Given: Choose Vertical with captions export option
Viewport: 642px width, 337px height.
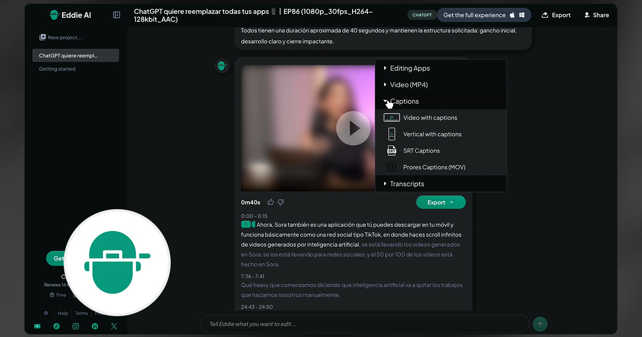Looking at the screenshot, I should (441, 134).
